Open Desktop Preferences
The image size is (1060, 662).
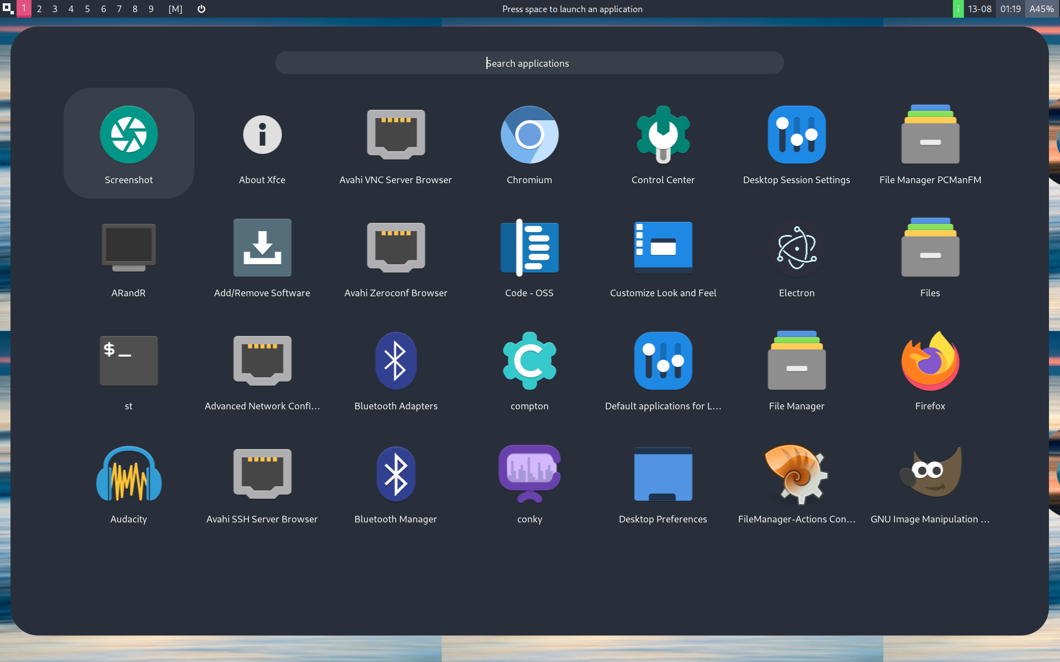coord(663,483)
